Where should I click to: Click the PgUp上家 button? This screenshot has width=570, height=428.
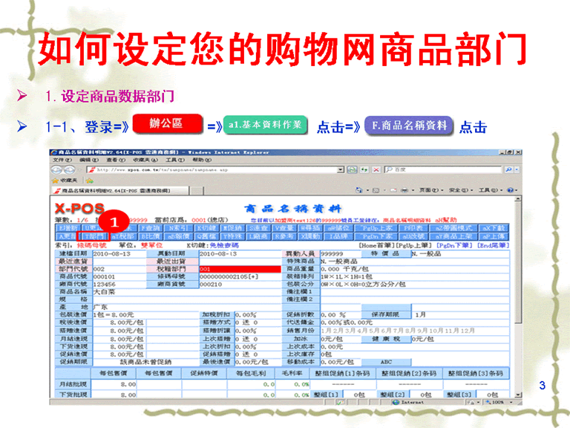point(377,228)
